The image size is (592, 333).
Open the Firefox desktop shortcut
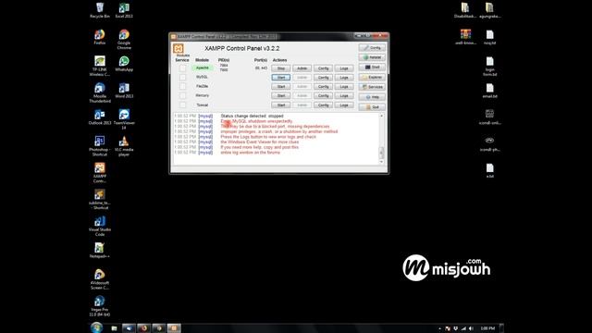click(x=100, y=37)
